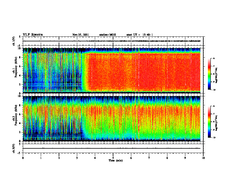Click time axis tick label "3"
The image size is (229, 177).
coord(77,158)
